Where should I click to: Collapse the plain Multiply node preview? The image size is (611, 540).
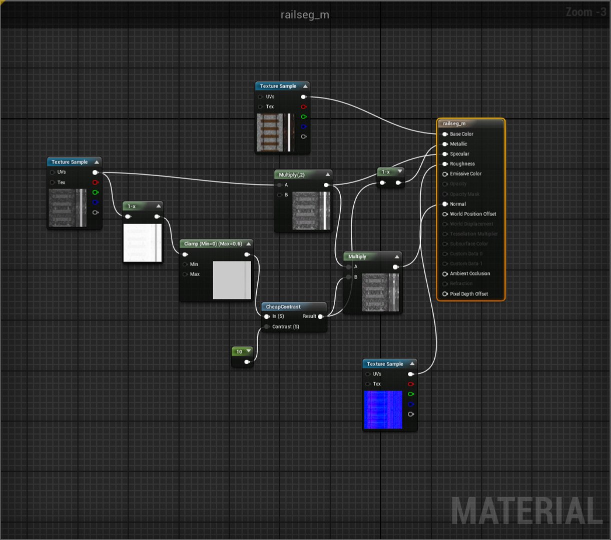pyautogui.click(x=397, y=256)
